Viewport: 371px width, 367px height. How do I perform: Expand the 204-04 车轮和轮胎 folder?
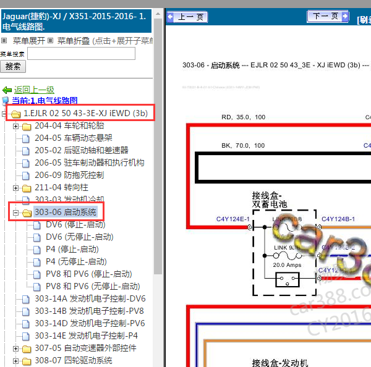coord(15,126)
